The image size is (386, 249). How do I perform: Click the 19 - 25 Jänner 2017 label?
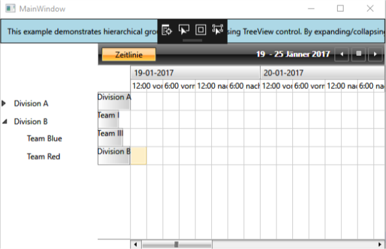[293, 54]
